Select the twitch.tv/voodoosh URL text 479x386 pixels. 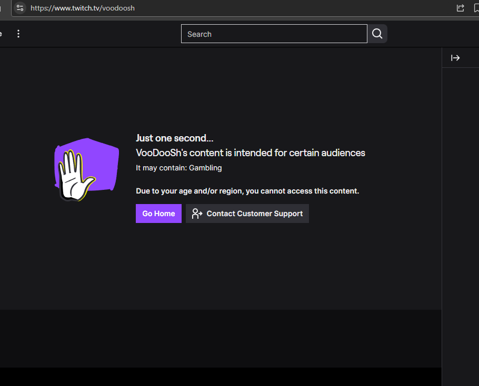(x=83, y=8)
